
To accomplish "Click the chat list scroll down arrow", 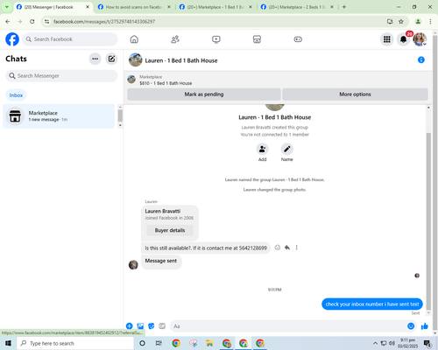I will click(x=120, y=125).
